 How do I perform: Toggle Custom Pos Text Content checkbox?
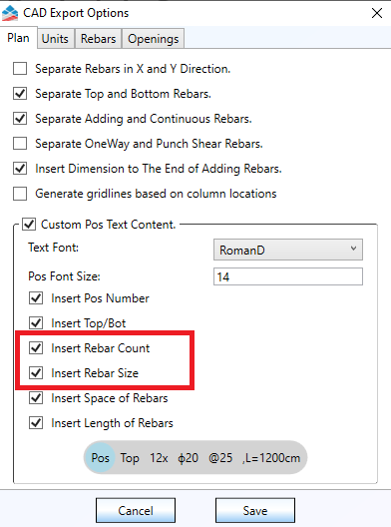[x=29, y=225]
